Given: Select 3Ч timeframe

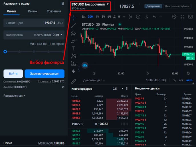Looking at the screenshot, I should pyautogui.click(x=103, y=17).
